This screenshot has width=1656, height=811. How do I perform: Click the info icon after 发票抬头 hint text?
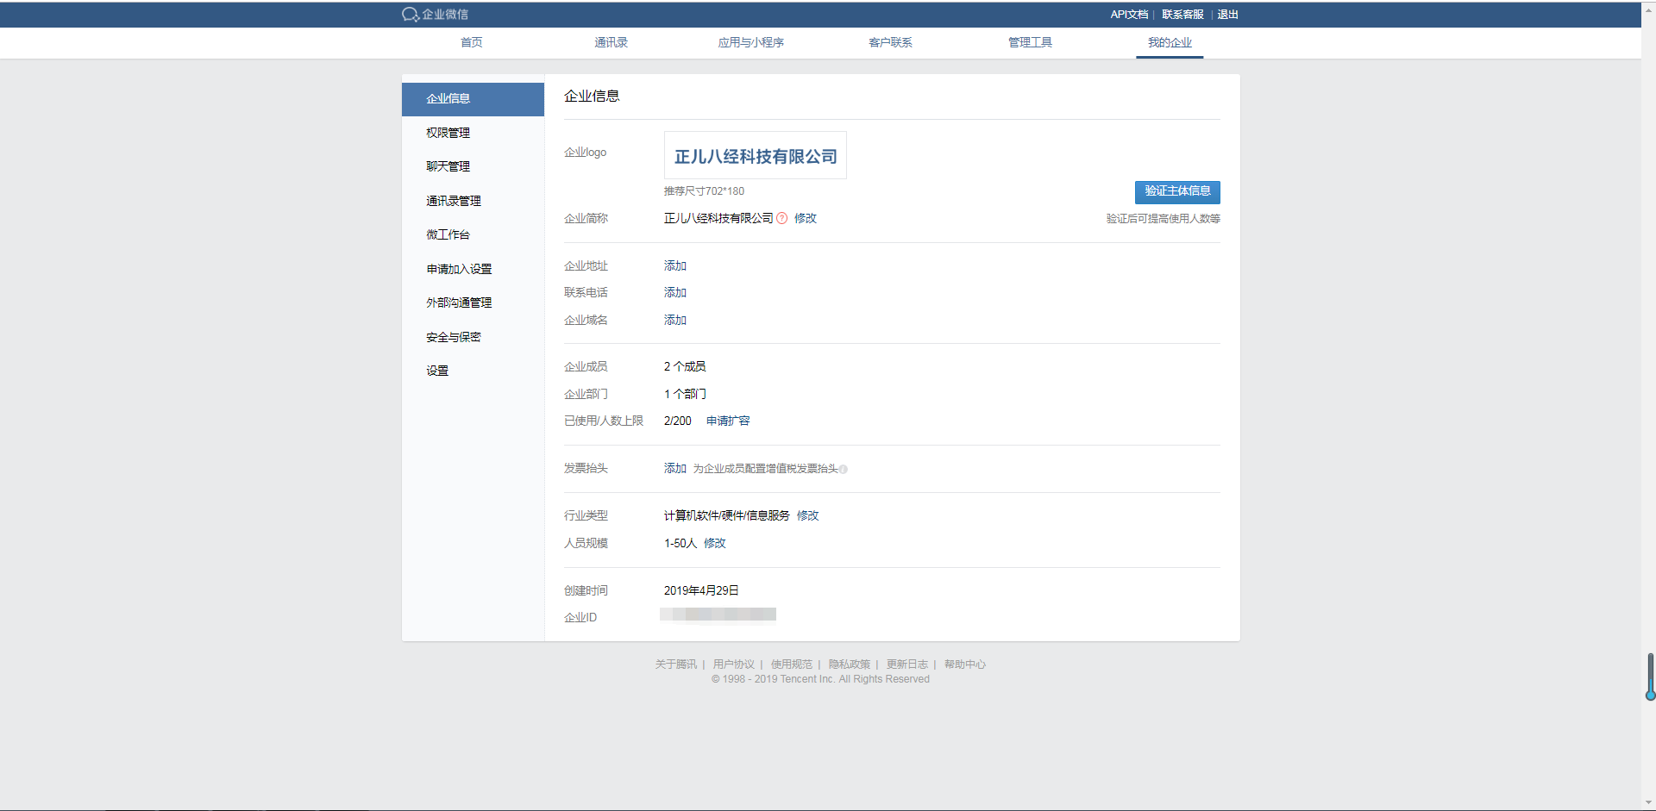click(x=844, y=469)
